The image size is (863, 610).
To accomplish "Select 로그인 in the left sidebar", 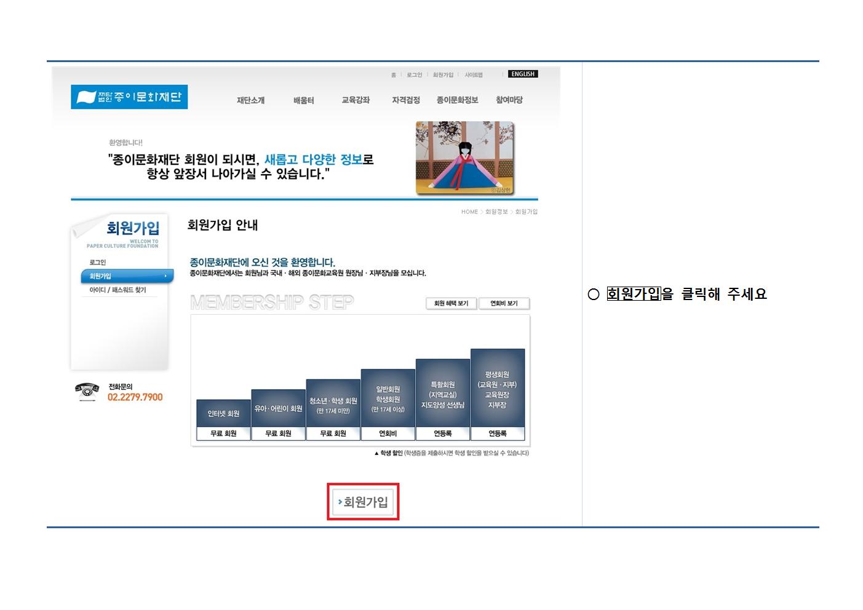I will click(x=98, y=263).
